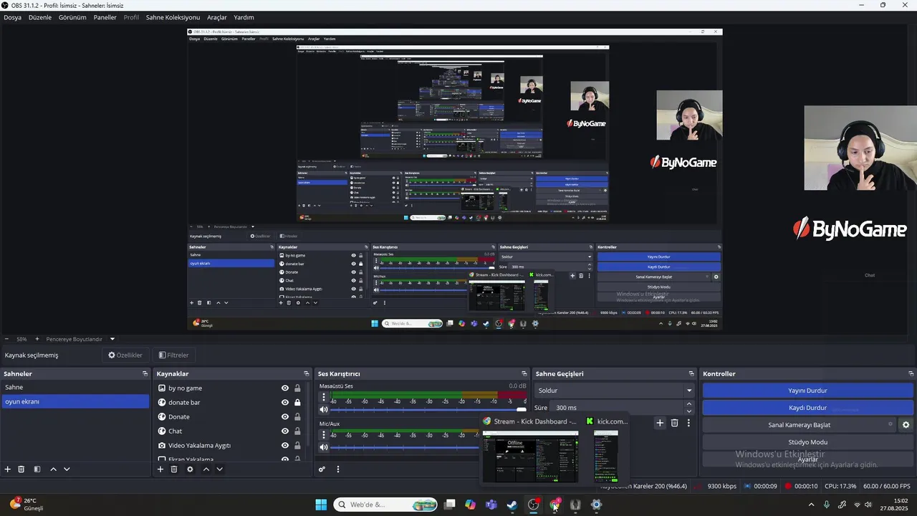
Task: Undock the Kaynaklar panel
Action: [307, 374]
